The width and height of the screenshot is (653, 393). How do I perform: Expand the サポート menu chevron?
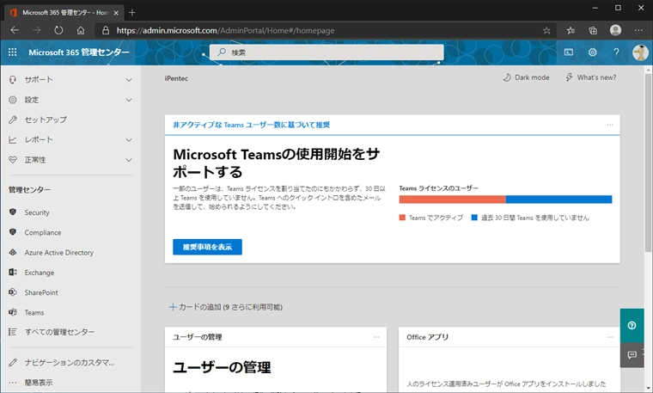click(129, 80)
